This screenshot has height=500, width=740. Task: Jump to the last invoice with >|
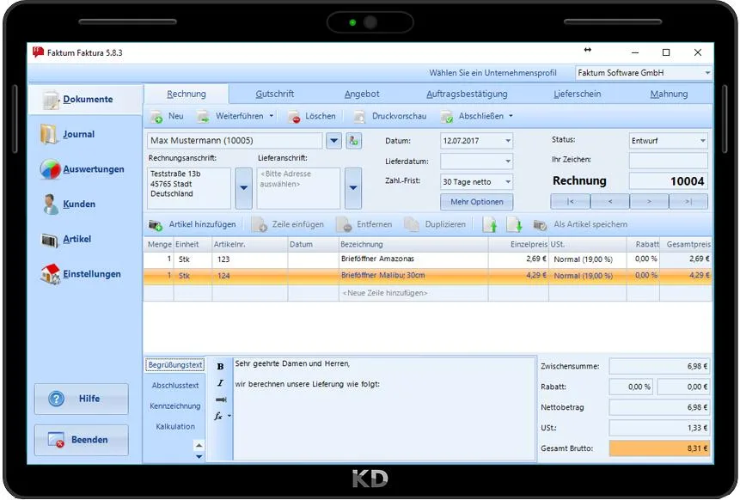pos(688,201)
